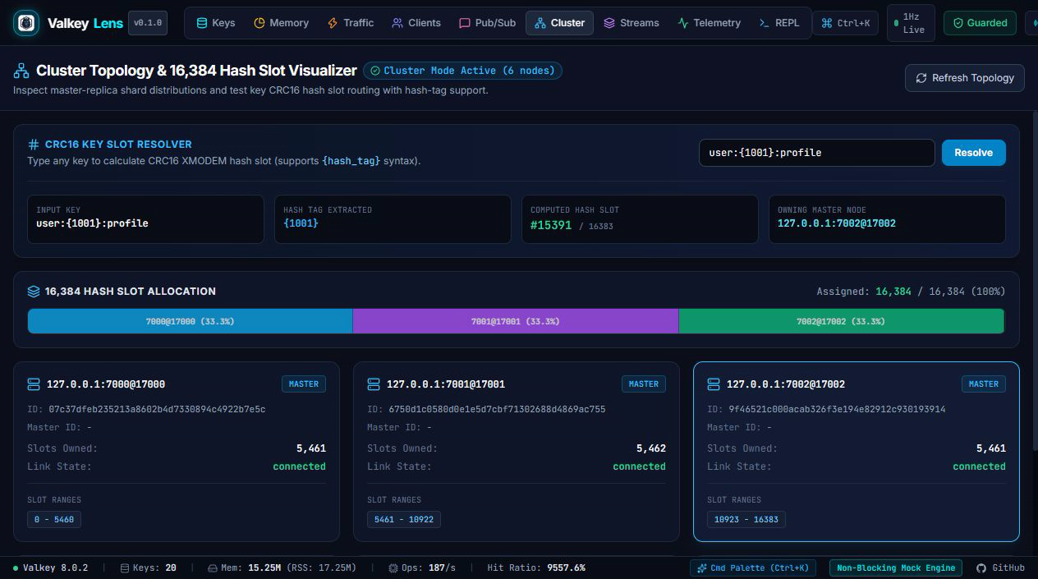This screenshot has height=579, width=1038.
Task: Open Cmd Palette (Ctrl+K) in status bar
Action: pos(754,568)
